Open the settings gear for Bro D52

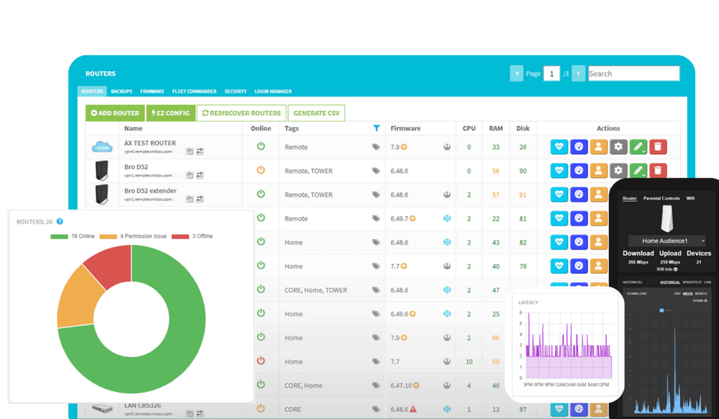point(619,171)
